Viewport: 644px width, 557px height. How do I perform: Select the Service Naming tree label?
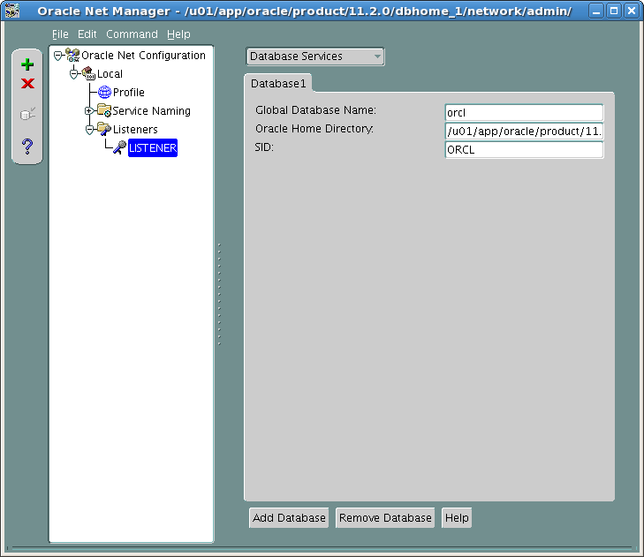click(152, 111)
